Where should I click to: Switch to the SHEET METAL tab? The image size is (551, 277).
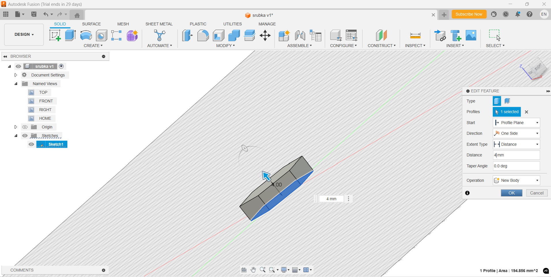click(159, 24)
